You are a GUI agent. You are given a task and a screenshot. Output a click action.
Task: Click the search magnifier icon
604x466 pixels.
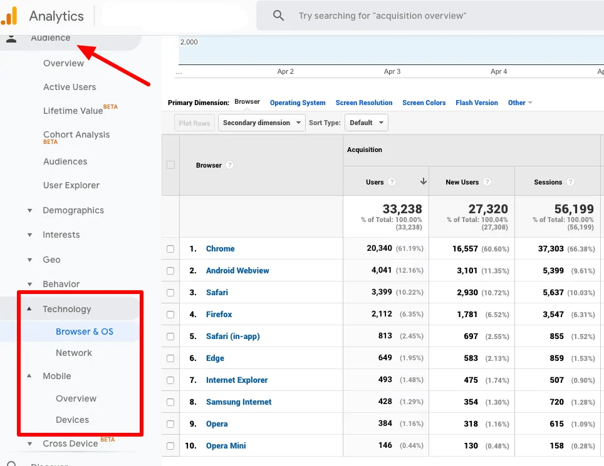pyautogui.click(x=278, y=16)
